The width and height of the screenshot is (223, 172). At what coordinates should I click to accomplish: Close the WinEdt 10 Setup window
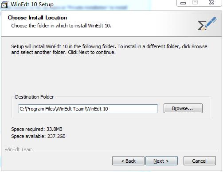click(211, 3)
